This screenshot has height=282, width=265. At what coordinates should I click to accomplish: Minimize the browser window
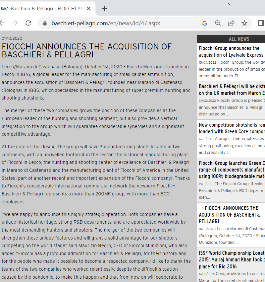pyautogui.click(x=249, y=4)
